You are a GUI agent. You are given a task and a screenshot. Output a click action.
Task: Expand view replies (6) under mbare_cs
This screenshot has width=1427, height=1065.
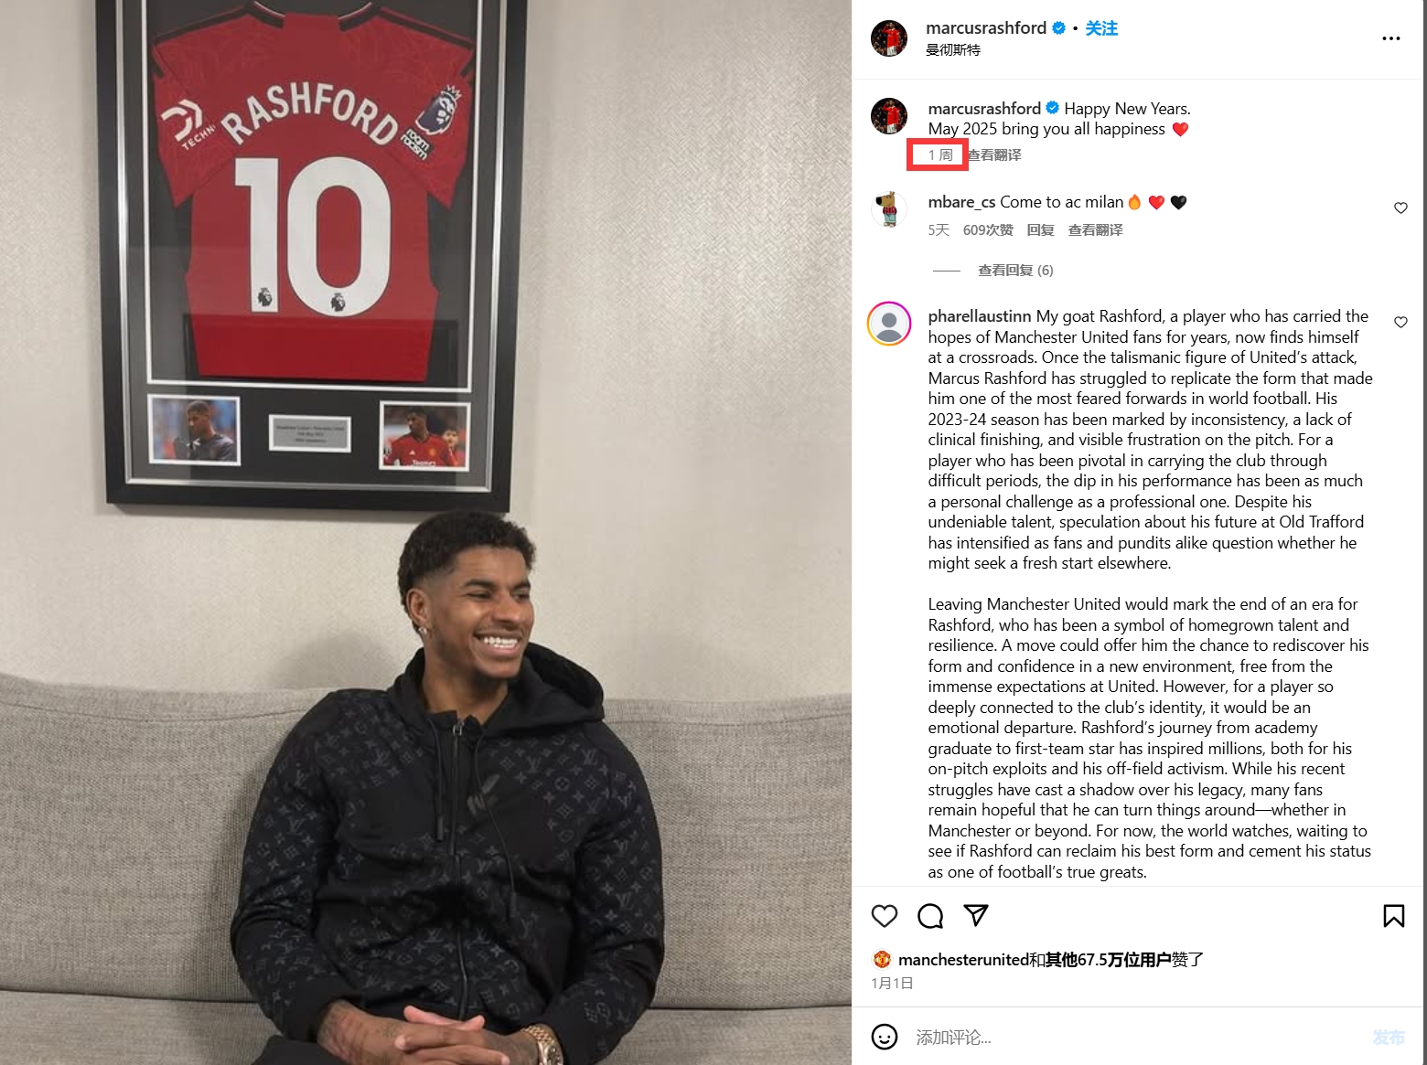click(x=1015, y=271)
